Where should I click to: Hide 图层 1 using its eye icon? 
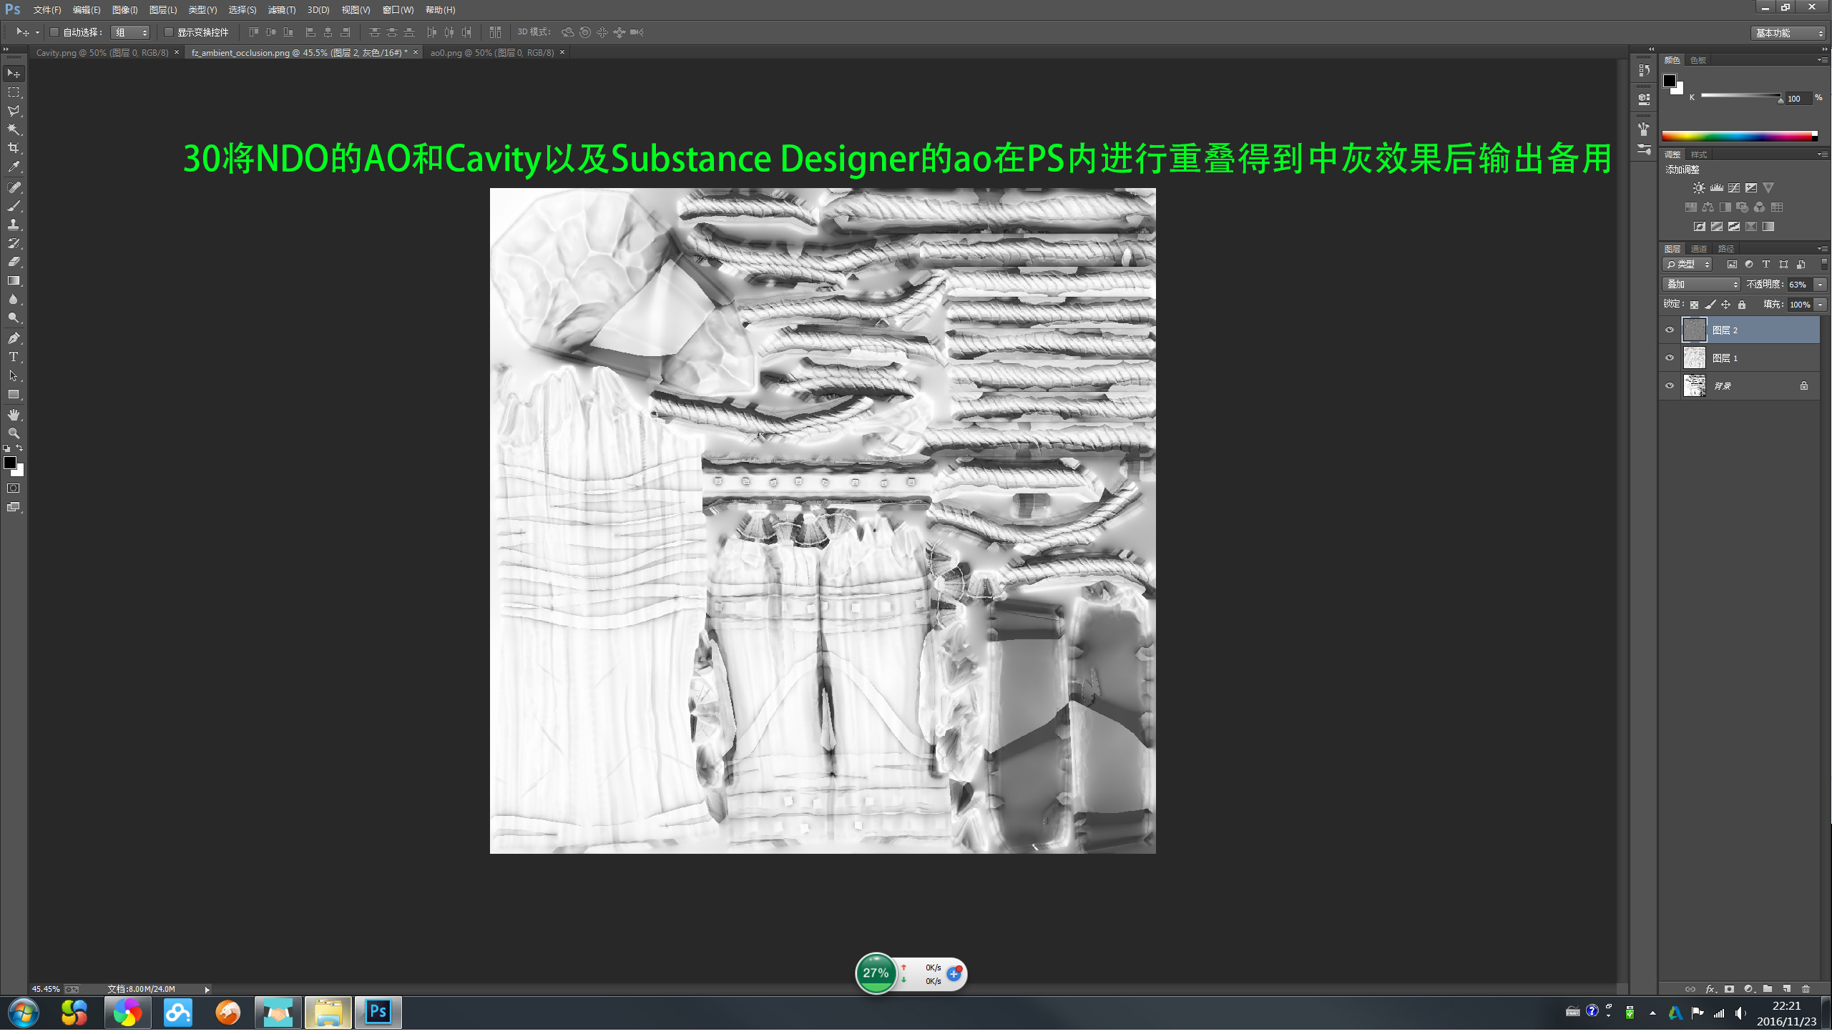click(x=1670, y=358)
